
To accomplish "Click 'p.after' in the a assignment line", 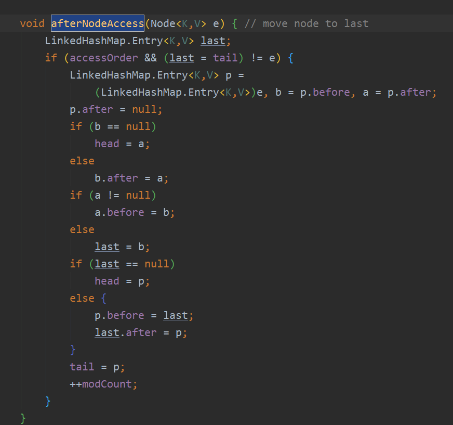I will click(409, 92).
